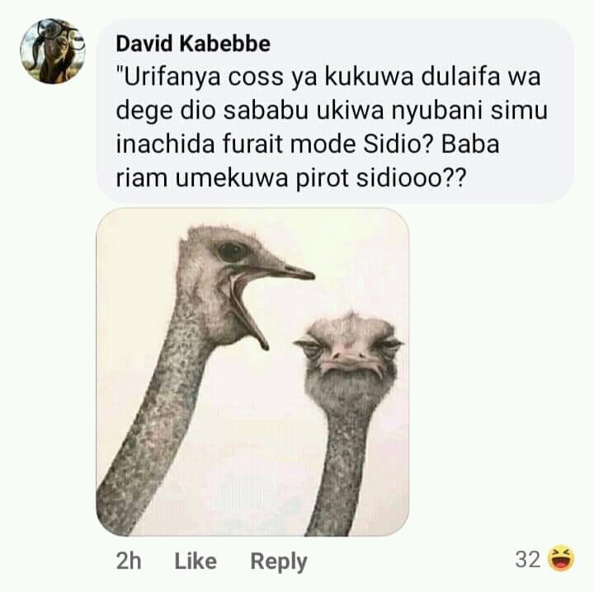Click the comment text bubble
The image size is (594, 592).
point(335,110)
